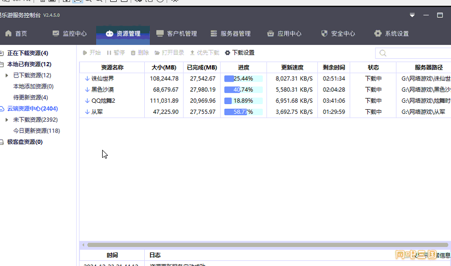Select 今日更新资源(118) item

(36, 131)
